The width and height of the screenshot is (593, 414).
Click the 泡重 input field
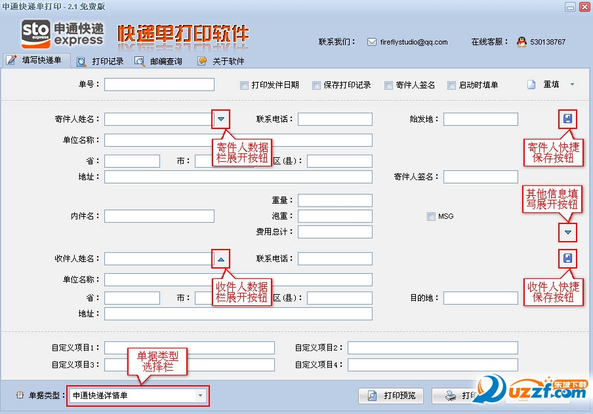(335, 216)
